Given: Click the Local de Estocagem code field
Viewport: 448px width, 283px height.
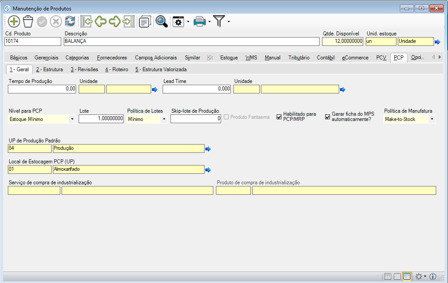Looking at the screenshot, I should (30, 169).
